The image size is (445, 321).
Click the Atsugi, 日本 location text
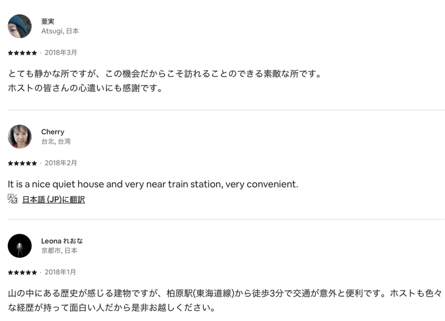point(60,31)
